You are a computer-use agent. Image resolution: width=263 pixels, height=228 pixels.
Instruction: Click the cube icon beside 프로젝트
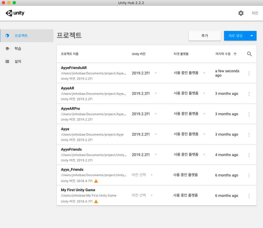pos(7,35)
